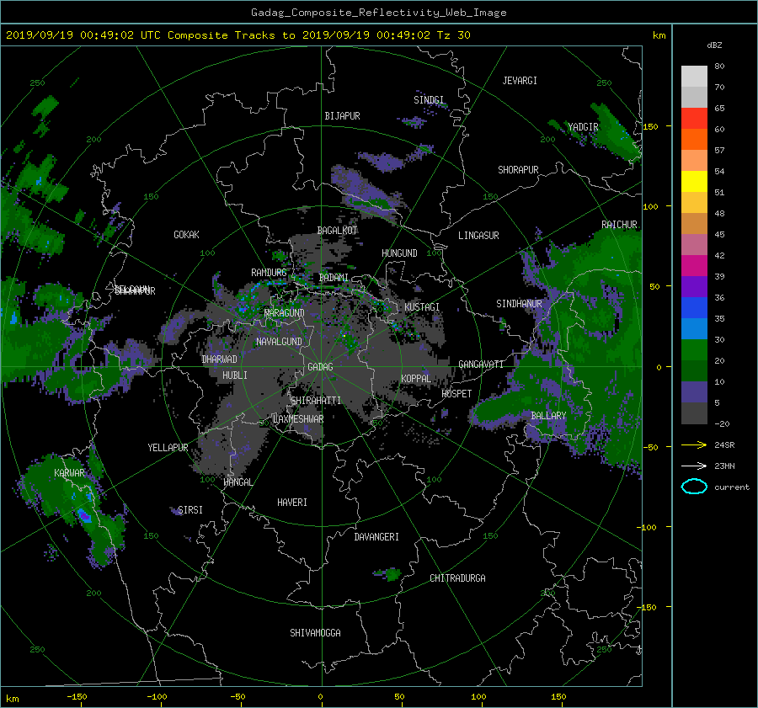Click the BAGALKOT city label

tap(337, 231)
